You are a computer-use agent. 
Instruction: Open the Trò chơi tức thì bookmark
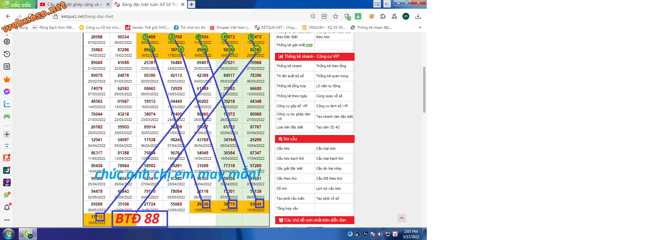tap(189, 27)
